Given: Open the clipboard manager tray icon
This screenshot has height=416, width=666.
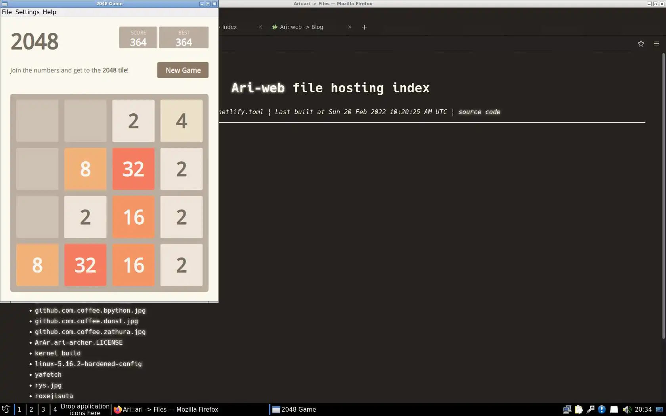Looking at the screenshot, I should [x=579, y=409].
